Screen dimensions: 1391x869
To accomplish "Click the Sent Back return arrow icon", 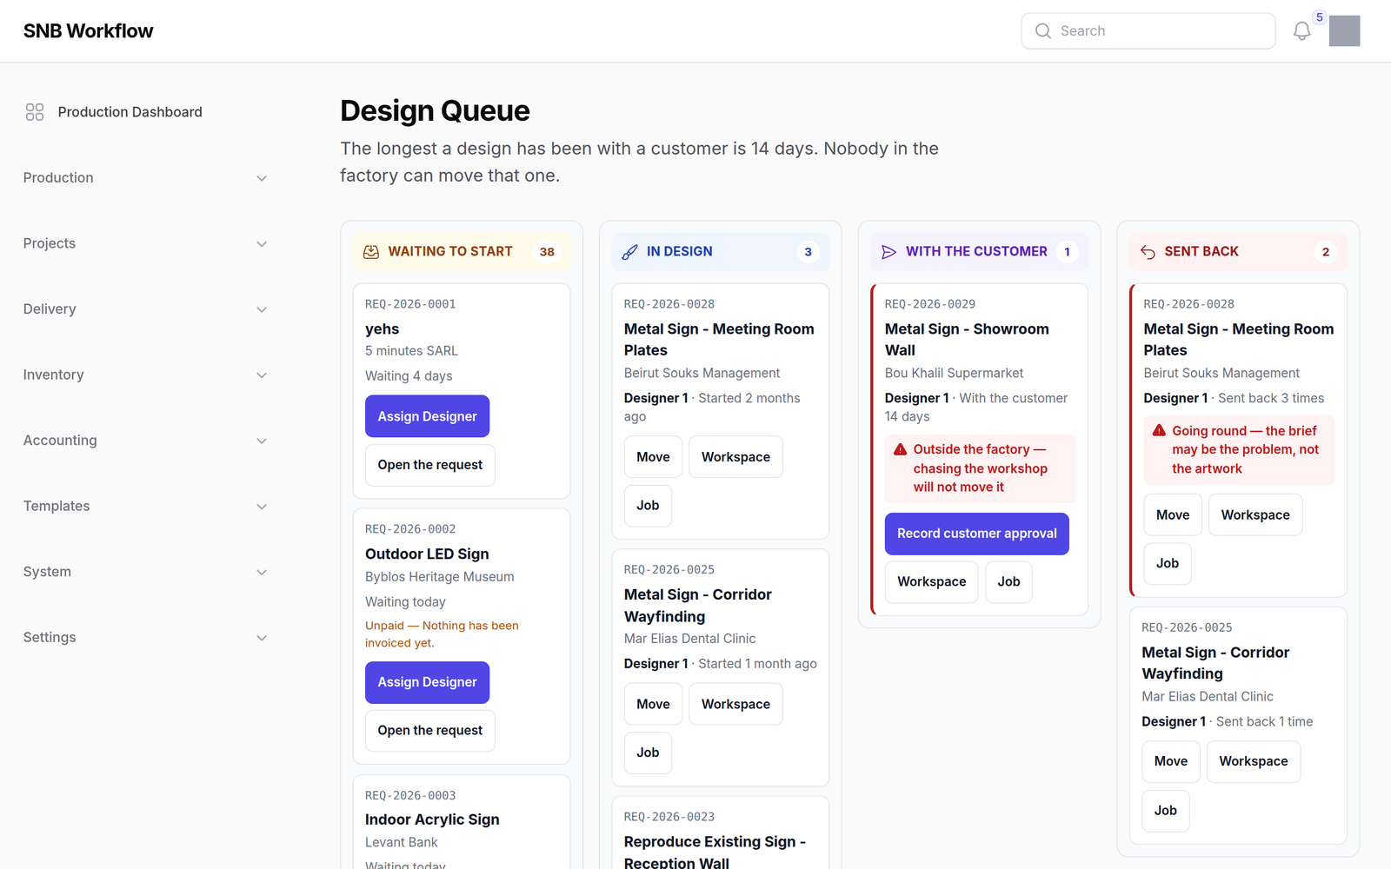I will click(1148, 252).
